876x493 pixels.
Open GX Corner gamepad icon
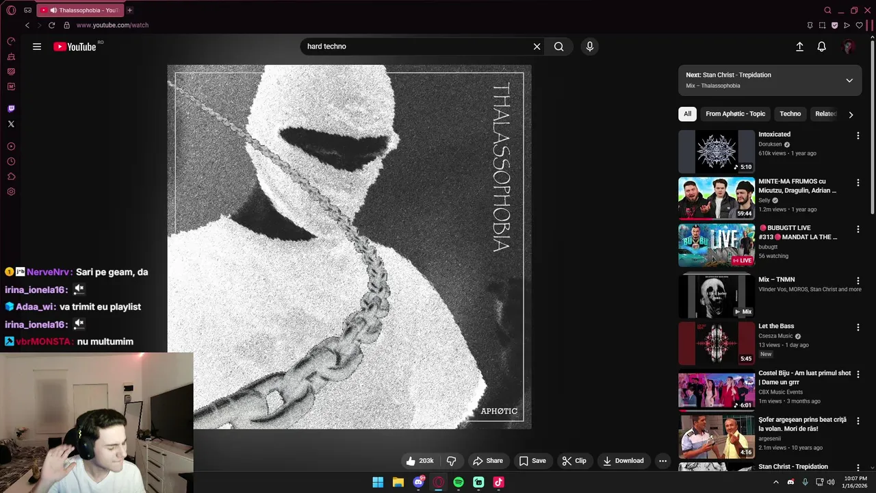27,10
